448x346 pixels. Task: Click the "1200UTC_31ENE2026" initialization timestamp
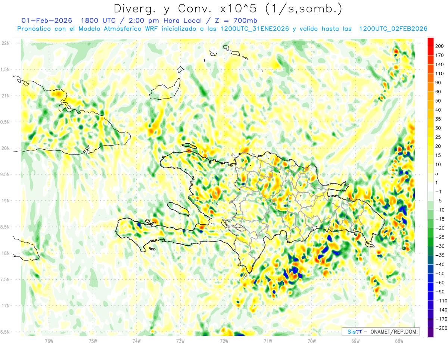(255, 29)
